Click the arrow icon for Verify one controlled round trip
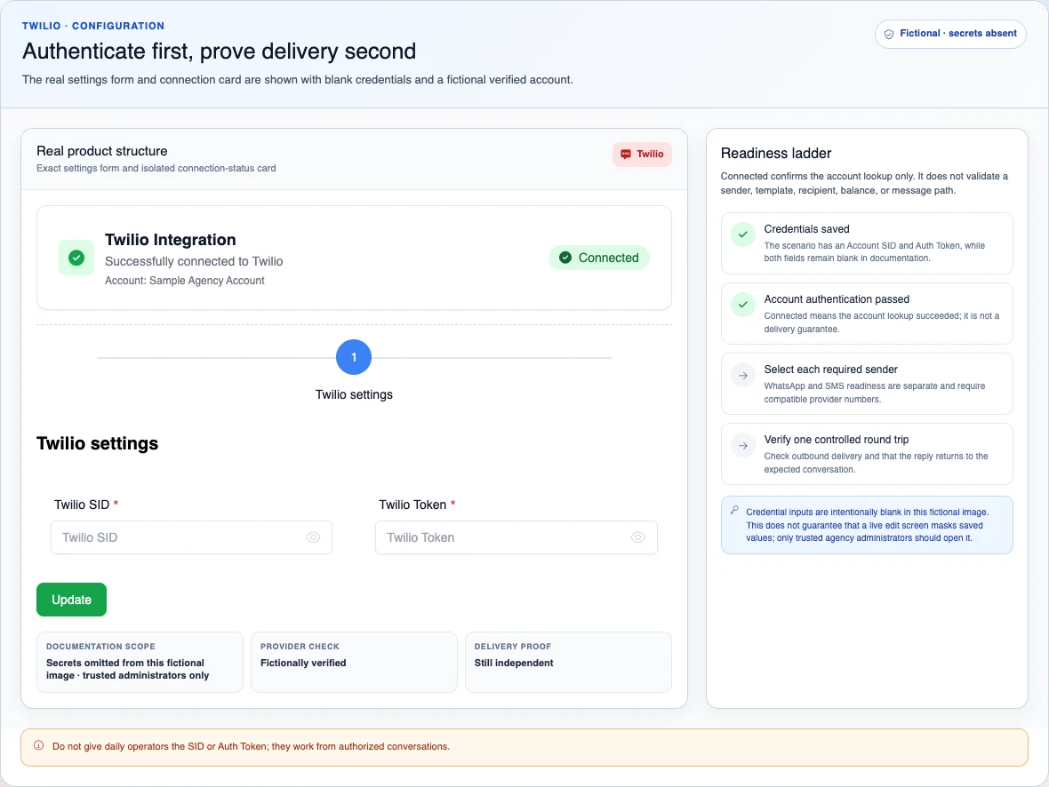This screenshot has height=787, width=1049. [742, 445]
